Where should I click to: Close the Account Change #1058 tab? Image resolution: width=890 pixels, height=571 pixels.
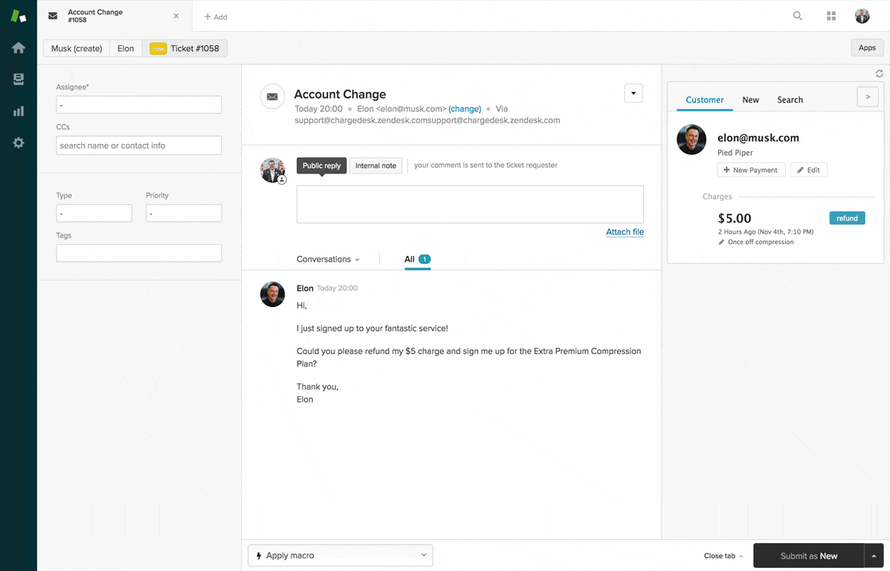pyautogui.click(x=176, y=16)
